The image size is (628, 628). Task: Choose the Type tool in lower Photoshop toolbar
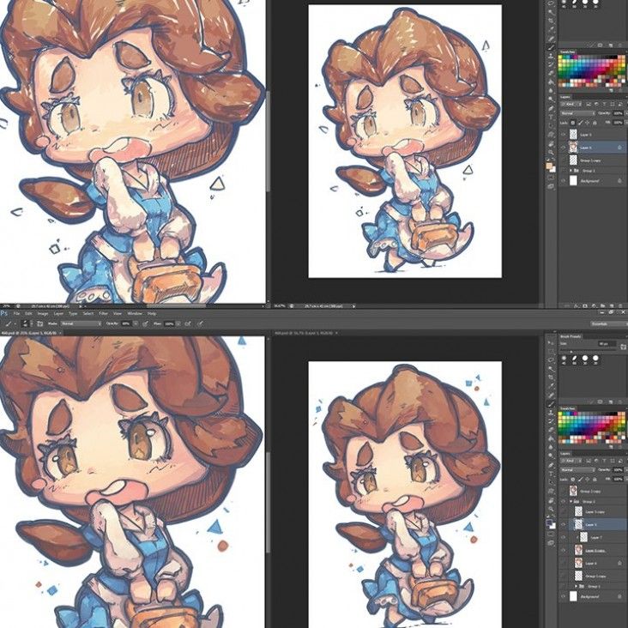click(551, 474)
